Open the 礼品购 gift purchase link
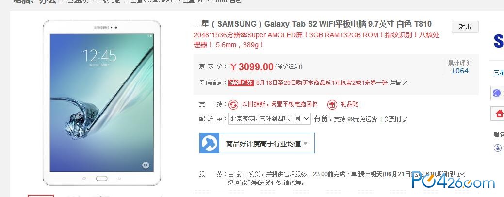 tap(350, 104)
